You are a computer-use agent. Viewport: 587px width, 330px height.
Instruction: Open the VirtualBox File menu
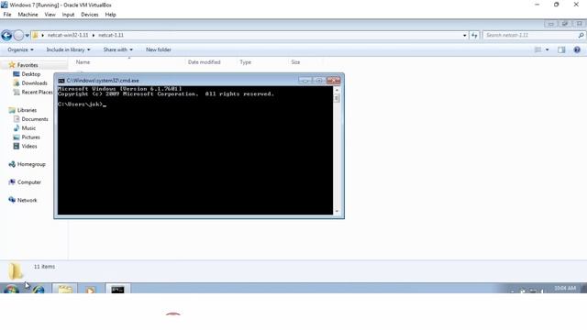pyautogui.click(x=7, y=15)
